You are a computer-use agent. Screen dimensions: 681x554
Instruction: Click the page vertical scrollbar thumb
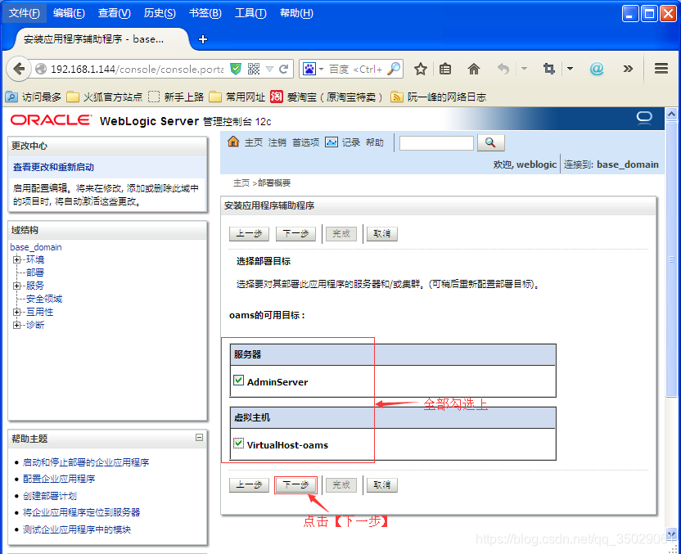(671, 260)
